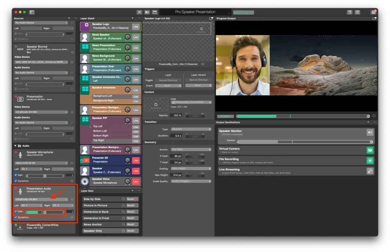Screen dimensions: 390x252
Task: Open options circle for Side by Side set
Action: [123, 199]
